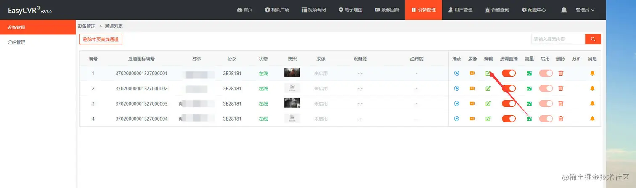Open notifications bell in top navigation bar
This screenshot has width=636, height=188.
564,10
